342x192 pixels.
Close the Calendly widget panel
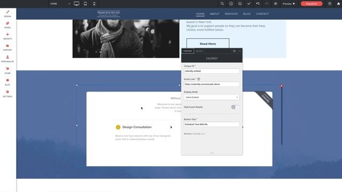pos(240,51)
